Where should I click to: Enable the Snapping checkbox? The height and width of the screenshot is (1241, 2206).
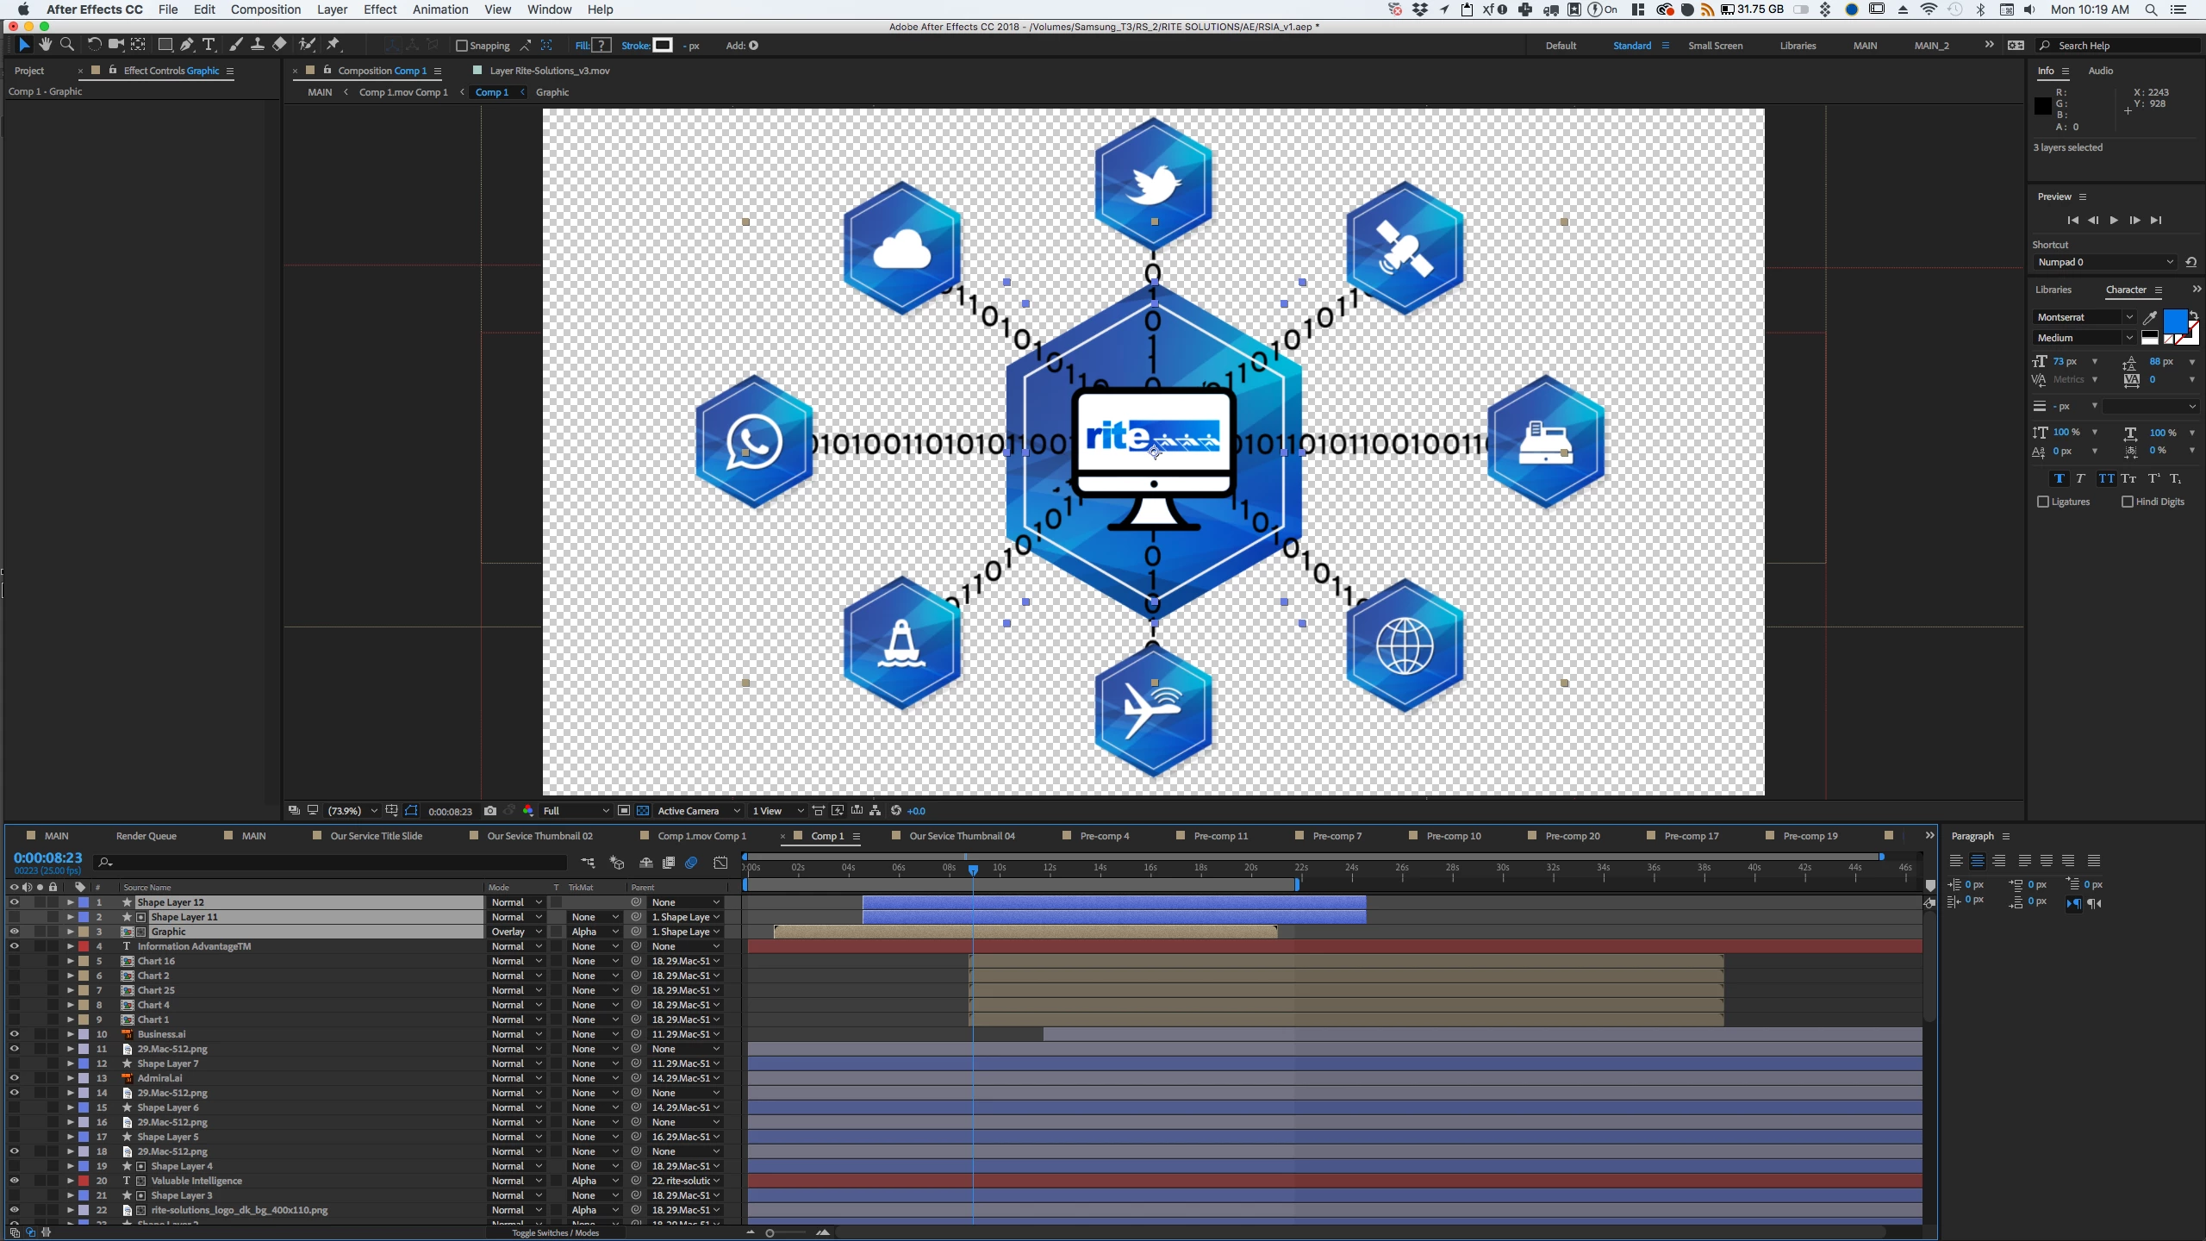click(x=462, y=46)
